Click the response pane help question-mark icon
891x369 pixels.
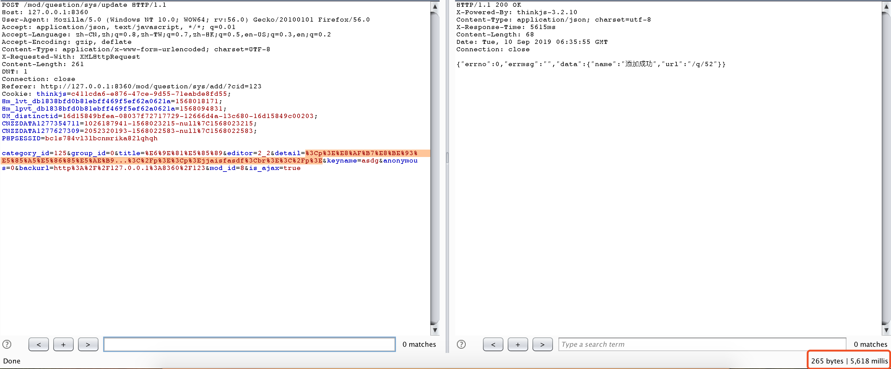461,344
